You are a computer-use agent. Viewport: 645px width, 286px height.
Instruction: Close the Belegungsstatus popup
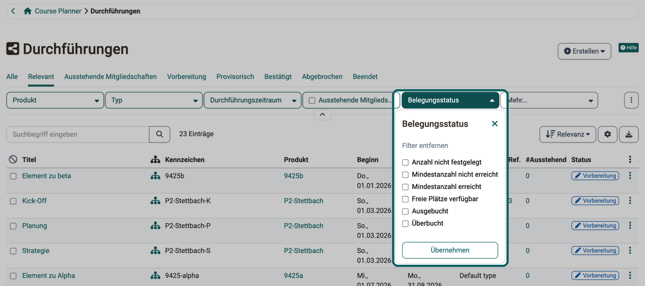click(495, 123)
